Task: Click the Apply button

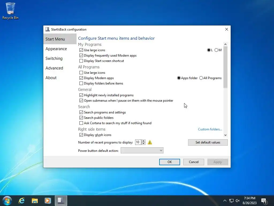Action: pyautogui.click(x=218, y=162)
